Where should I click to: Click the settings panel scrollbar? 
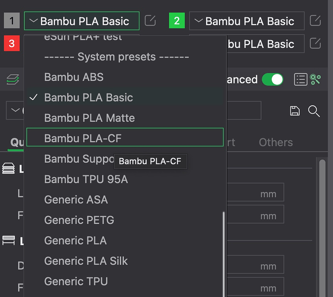(322, 228)
